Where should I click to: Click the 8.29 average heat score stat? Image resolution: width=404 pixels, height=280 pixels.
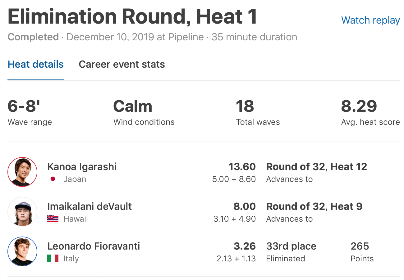359,106
